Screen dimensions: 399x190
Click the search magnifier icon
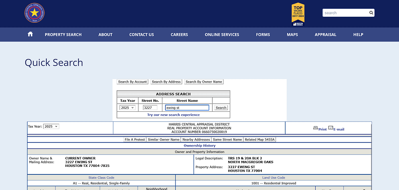click(x=371, y=13)
